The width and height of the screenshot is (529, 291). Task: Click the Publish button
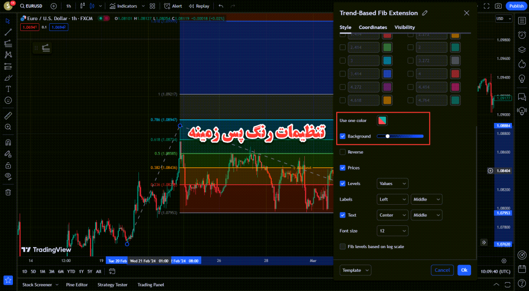coord(516,6)
